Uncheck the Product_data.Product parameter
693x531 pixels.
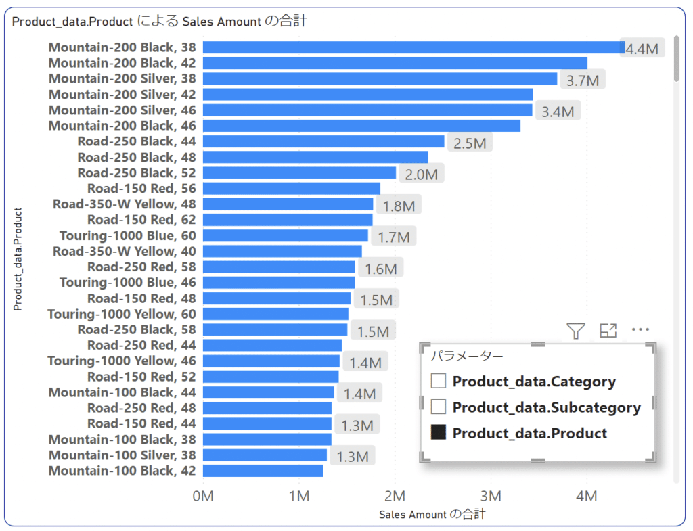(x=438, y=433)
